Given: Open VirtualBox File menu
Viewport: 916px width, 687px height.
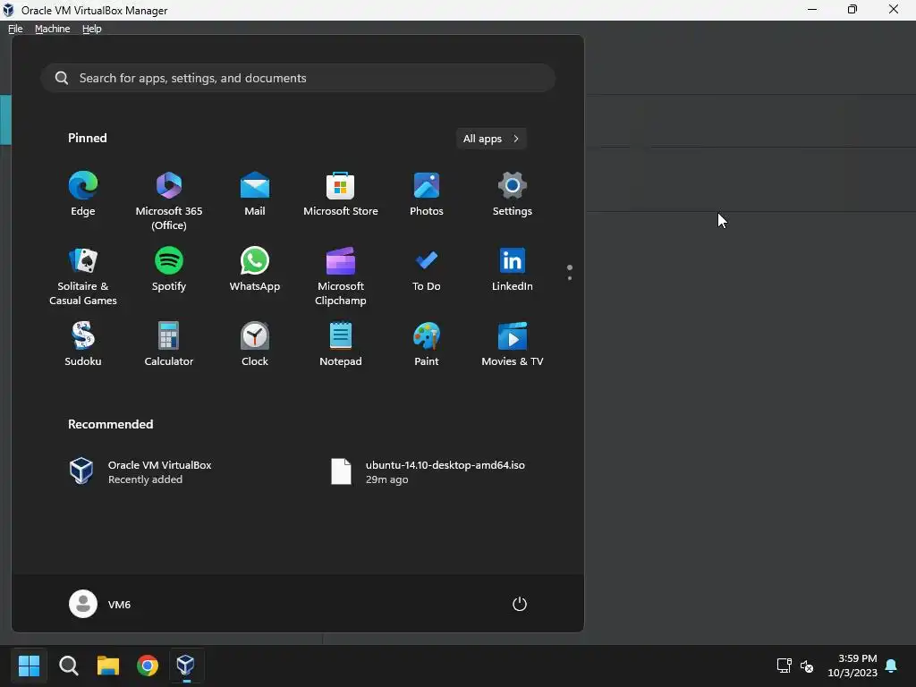Looking at the screenshot, I should [x=15, y=29].
